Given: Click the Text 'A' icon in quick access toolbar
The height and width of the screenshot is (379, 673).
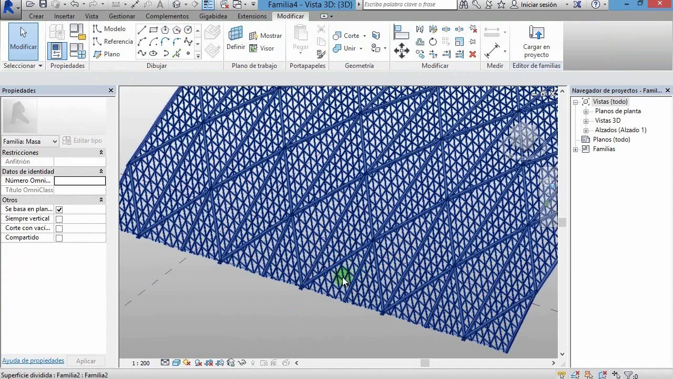Looking at the screenshot, I should (x=161, y=4).
